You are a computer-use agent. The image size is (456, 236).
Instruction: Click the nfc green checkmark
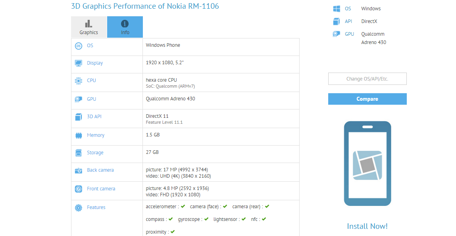pyautogui.click(x=264, y=219)
